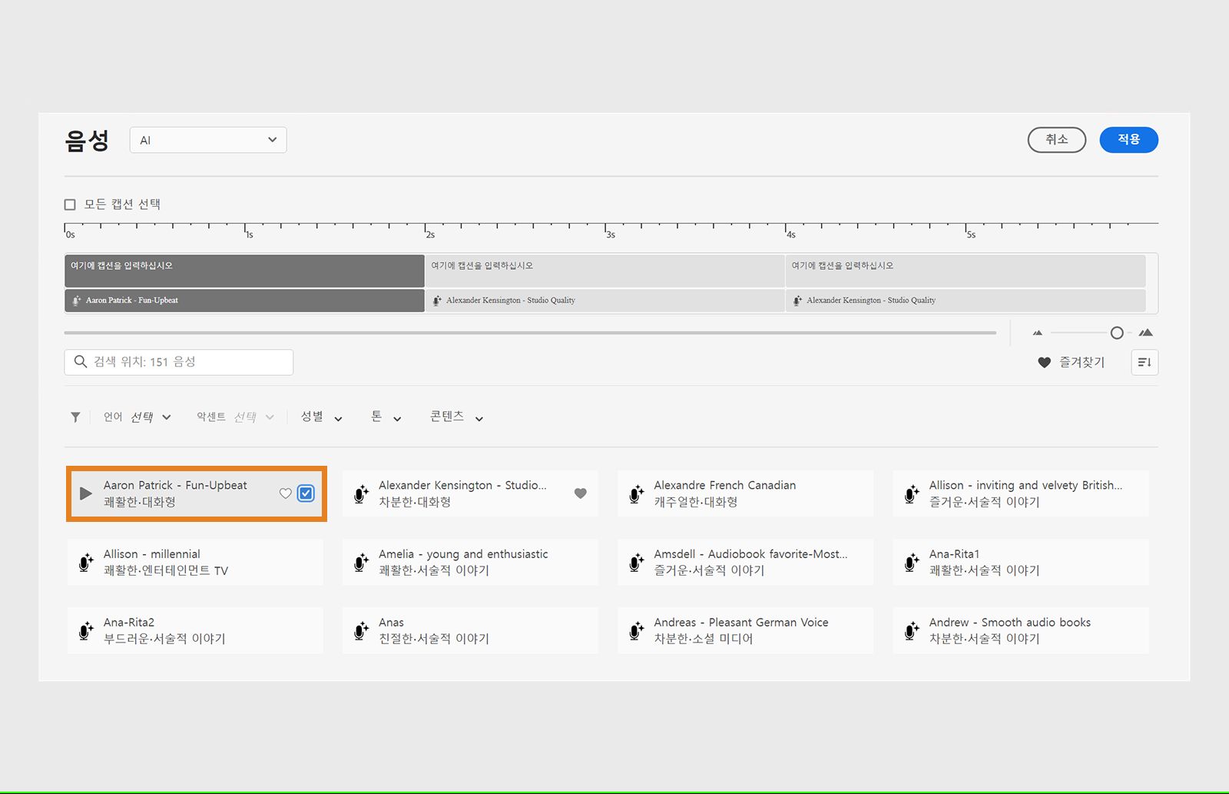1229x794 pixels.
Task: Select the Alexander Kensington - Studio voice name
Action: pyautogui.click(x=462, y=485)
